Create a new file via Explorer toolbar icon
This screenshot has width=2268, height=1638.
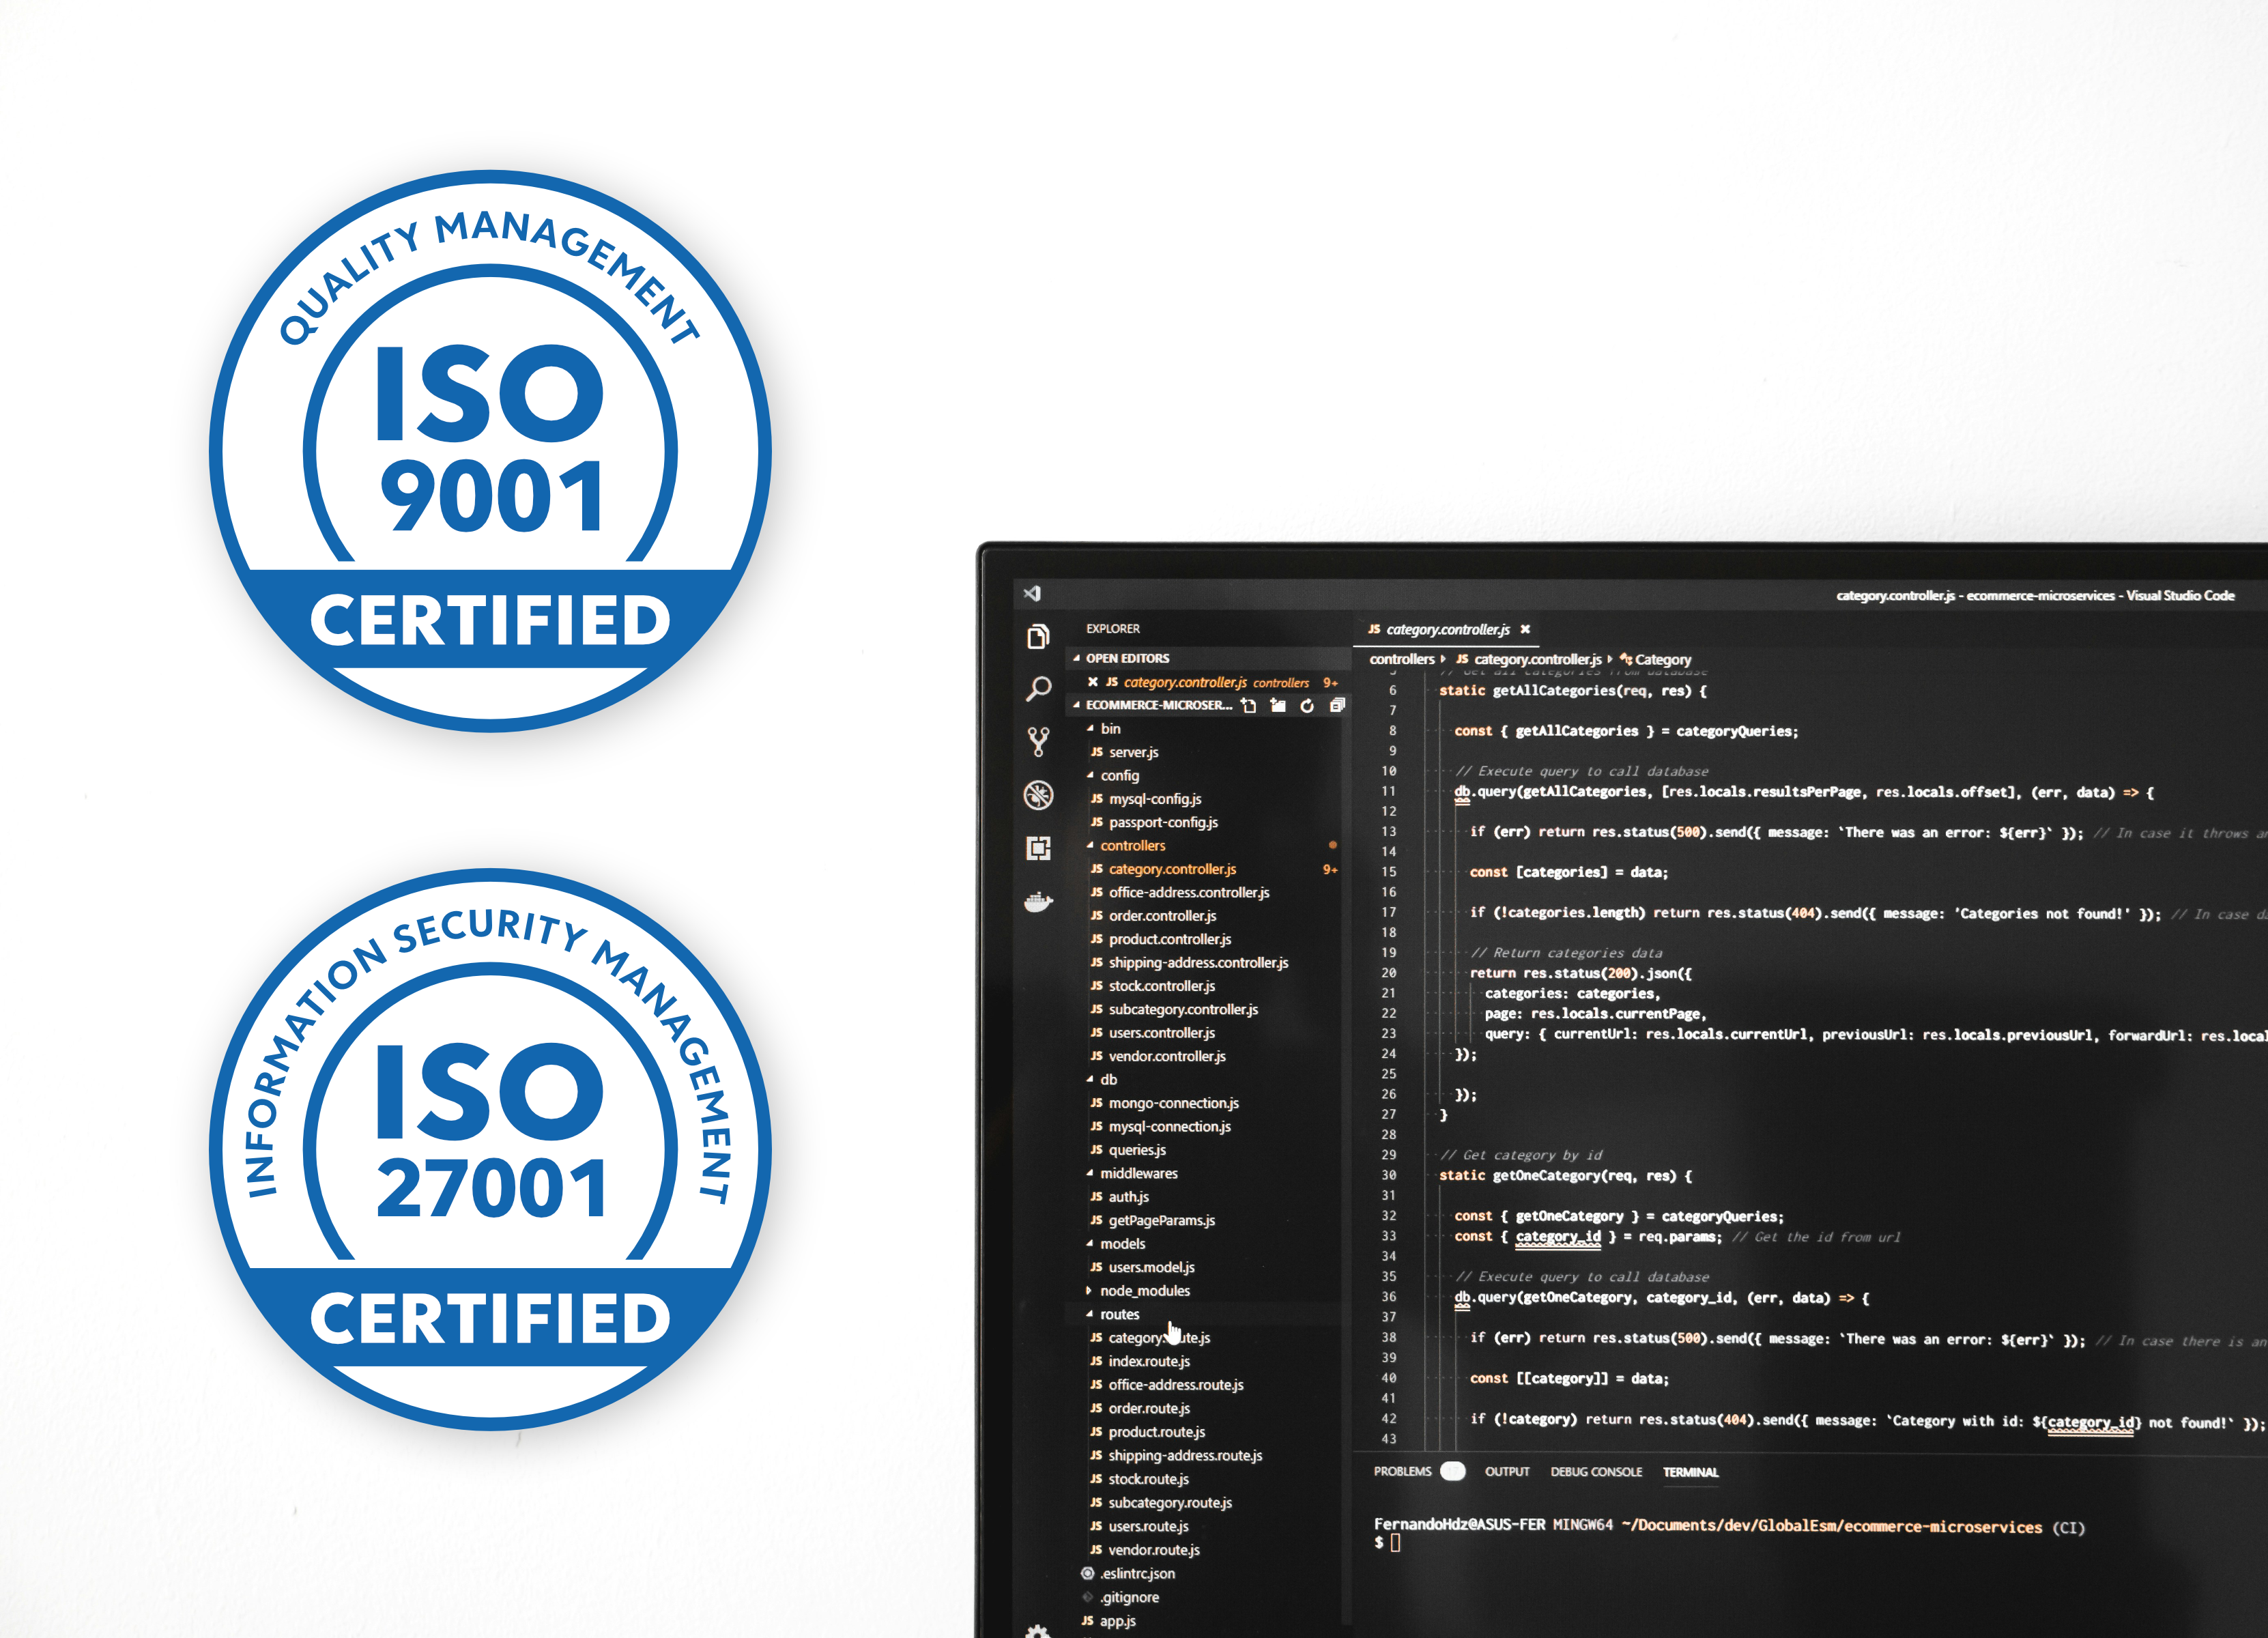1249,707
